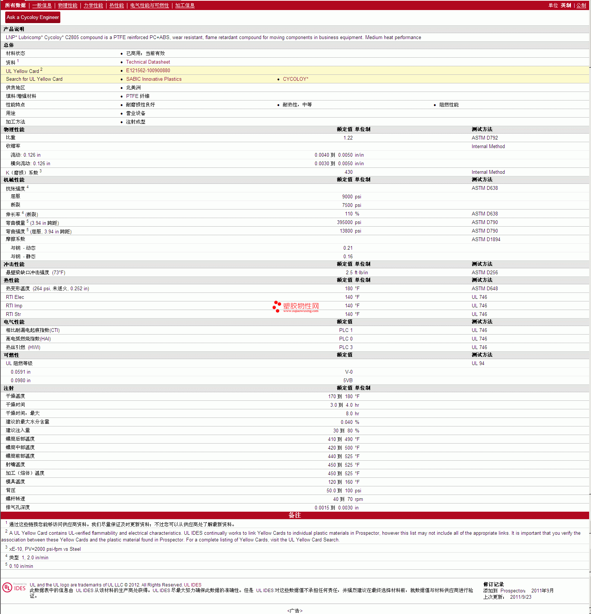This screenshot has width=591, height=614.
Task: Open SABIC Innovative Plastics link
Action: click(x=154, y=79)
